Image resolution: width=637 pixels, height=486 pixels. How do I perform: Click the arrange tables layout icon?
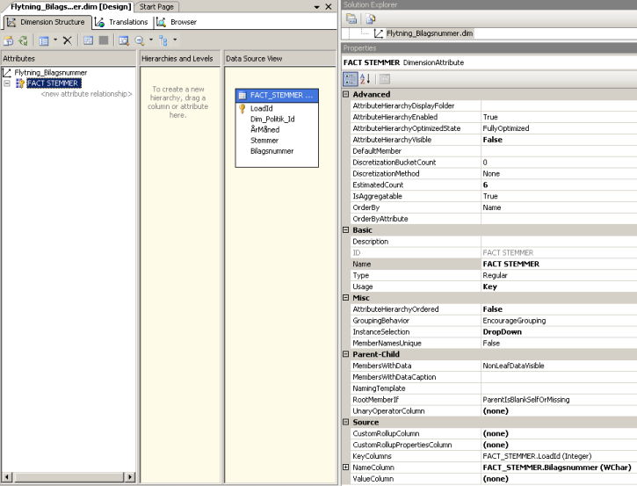163,40
